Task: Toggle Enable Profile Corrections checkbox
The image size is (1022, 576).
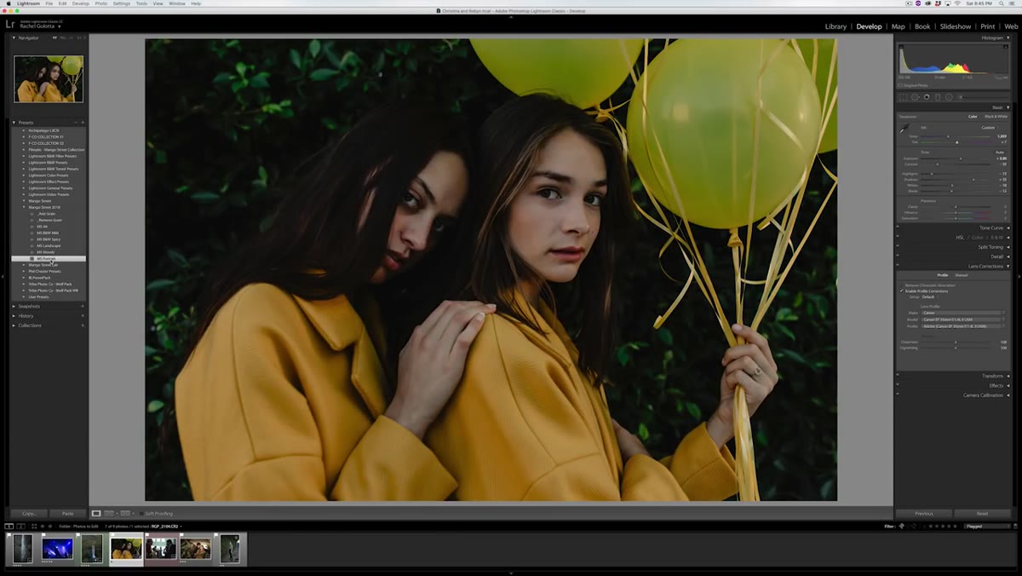Action: [902, 291]
